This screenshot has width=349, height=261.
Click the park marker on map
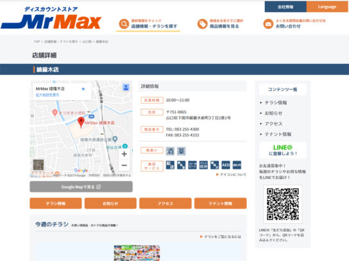click(115, 139)
